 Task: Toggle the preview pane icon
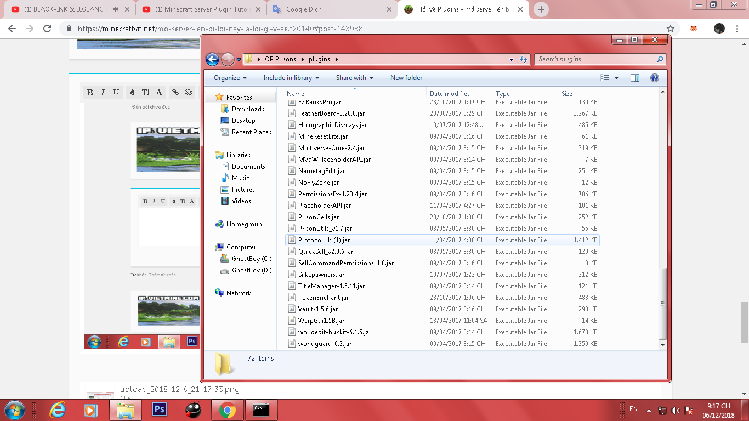635,78
